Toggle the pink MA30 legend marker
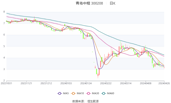 [x=89, y=93]
